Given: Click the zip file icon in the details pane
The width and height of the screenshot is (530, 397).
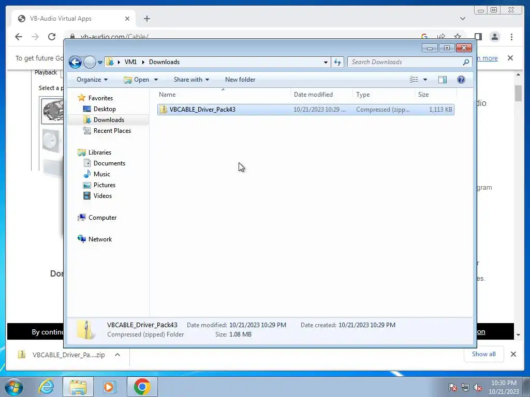Looking at the screenshot, I should click(x=86, y=329).
